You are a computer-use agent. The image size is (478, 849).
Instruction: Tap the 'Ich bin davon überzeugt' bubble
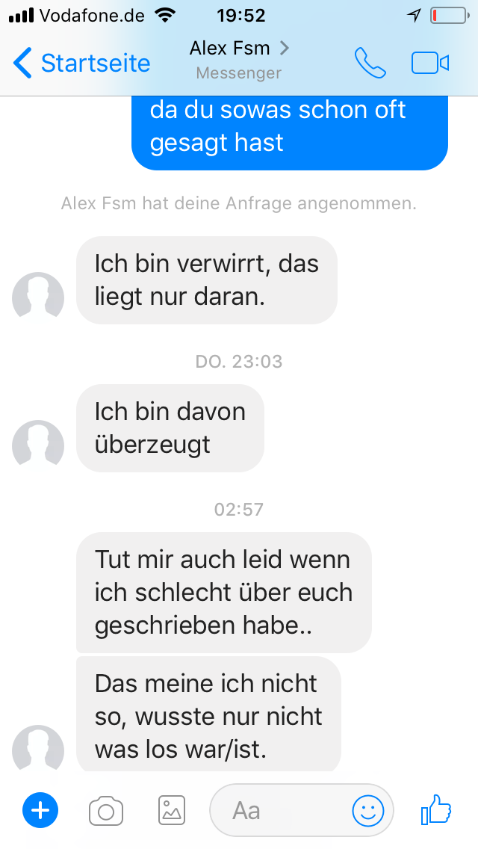pyautogui.click(x=170, y=428)
